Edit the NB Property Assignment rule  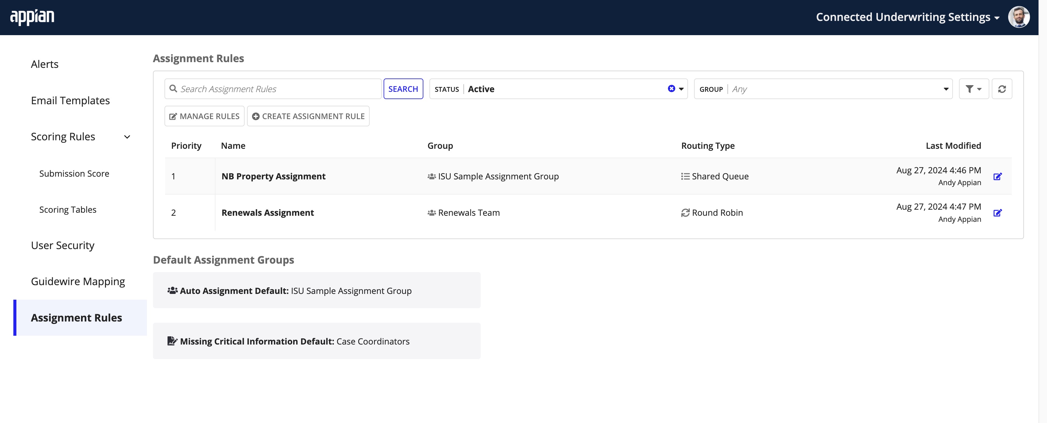[x=998, y=176]
